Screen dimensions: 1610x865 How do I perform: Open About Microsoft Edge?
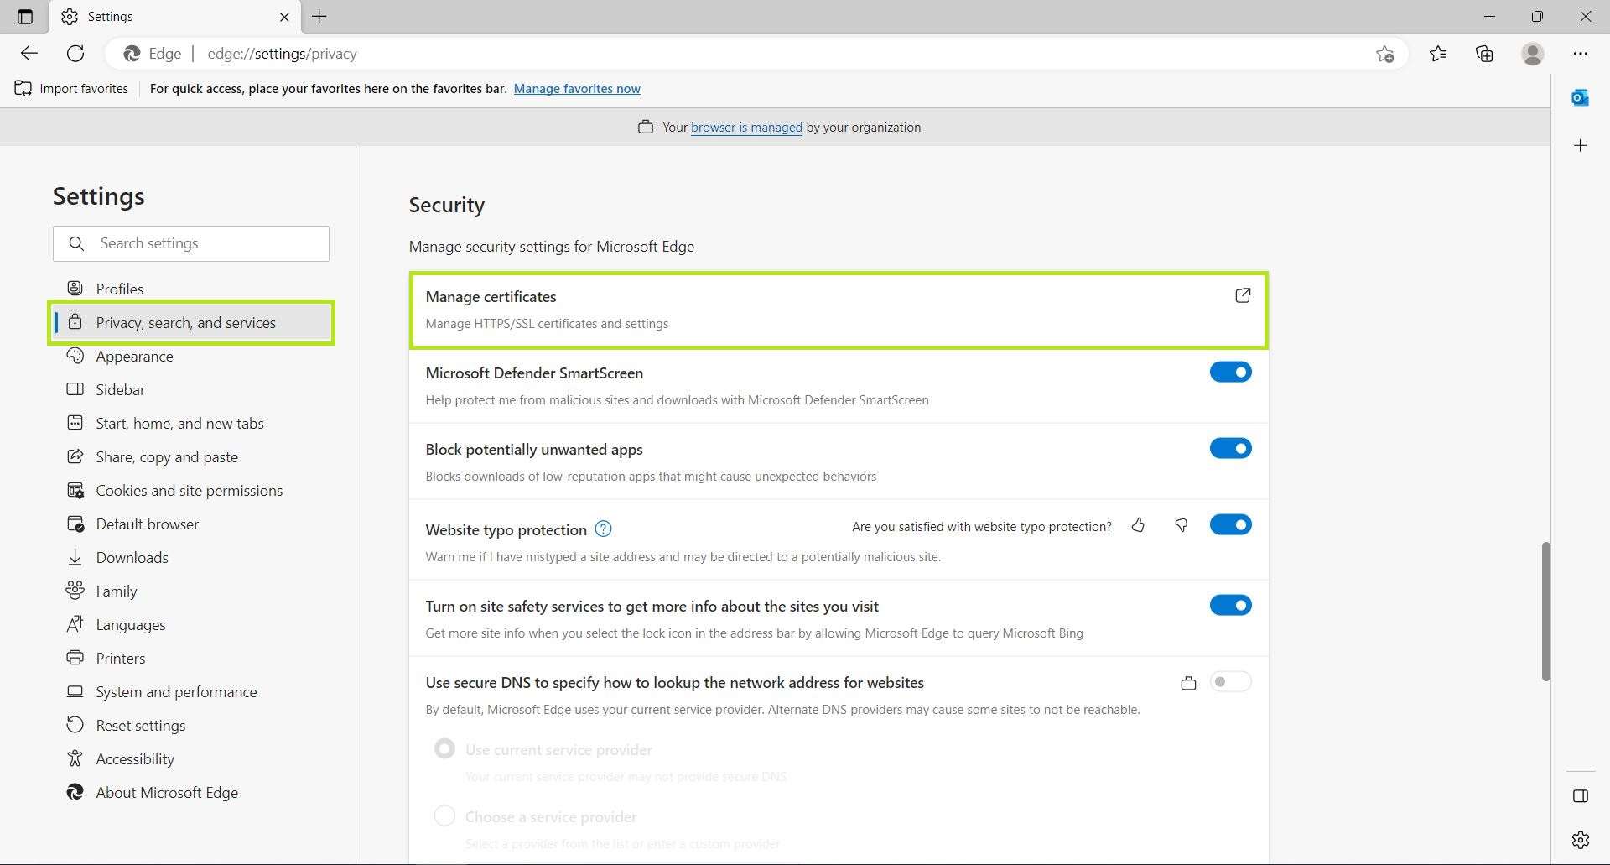point(191,792)
